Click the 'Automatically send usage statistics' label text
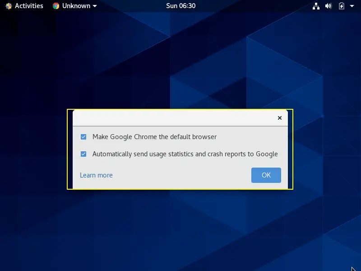The width and height of the screenshot is (361, 271). [185, 154]
